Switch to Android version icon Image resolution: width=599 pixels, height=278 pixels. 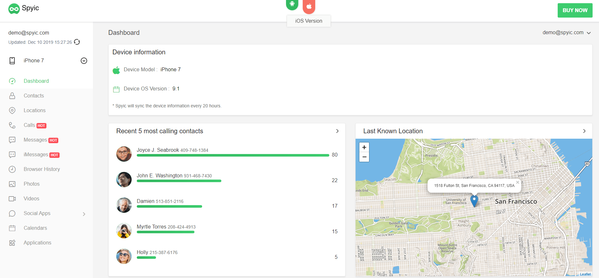coord(292,4)
